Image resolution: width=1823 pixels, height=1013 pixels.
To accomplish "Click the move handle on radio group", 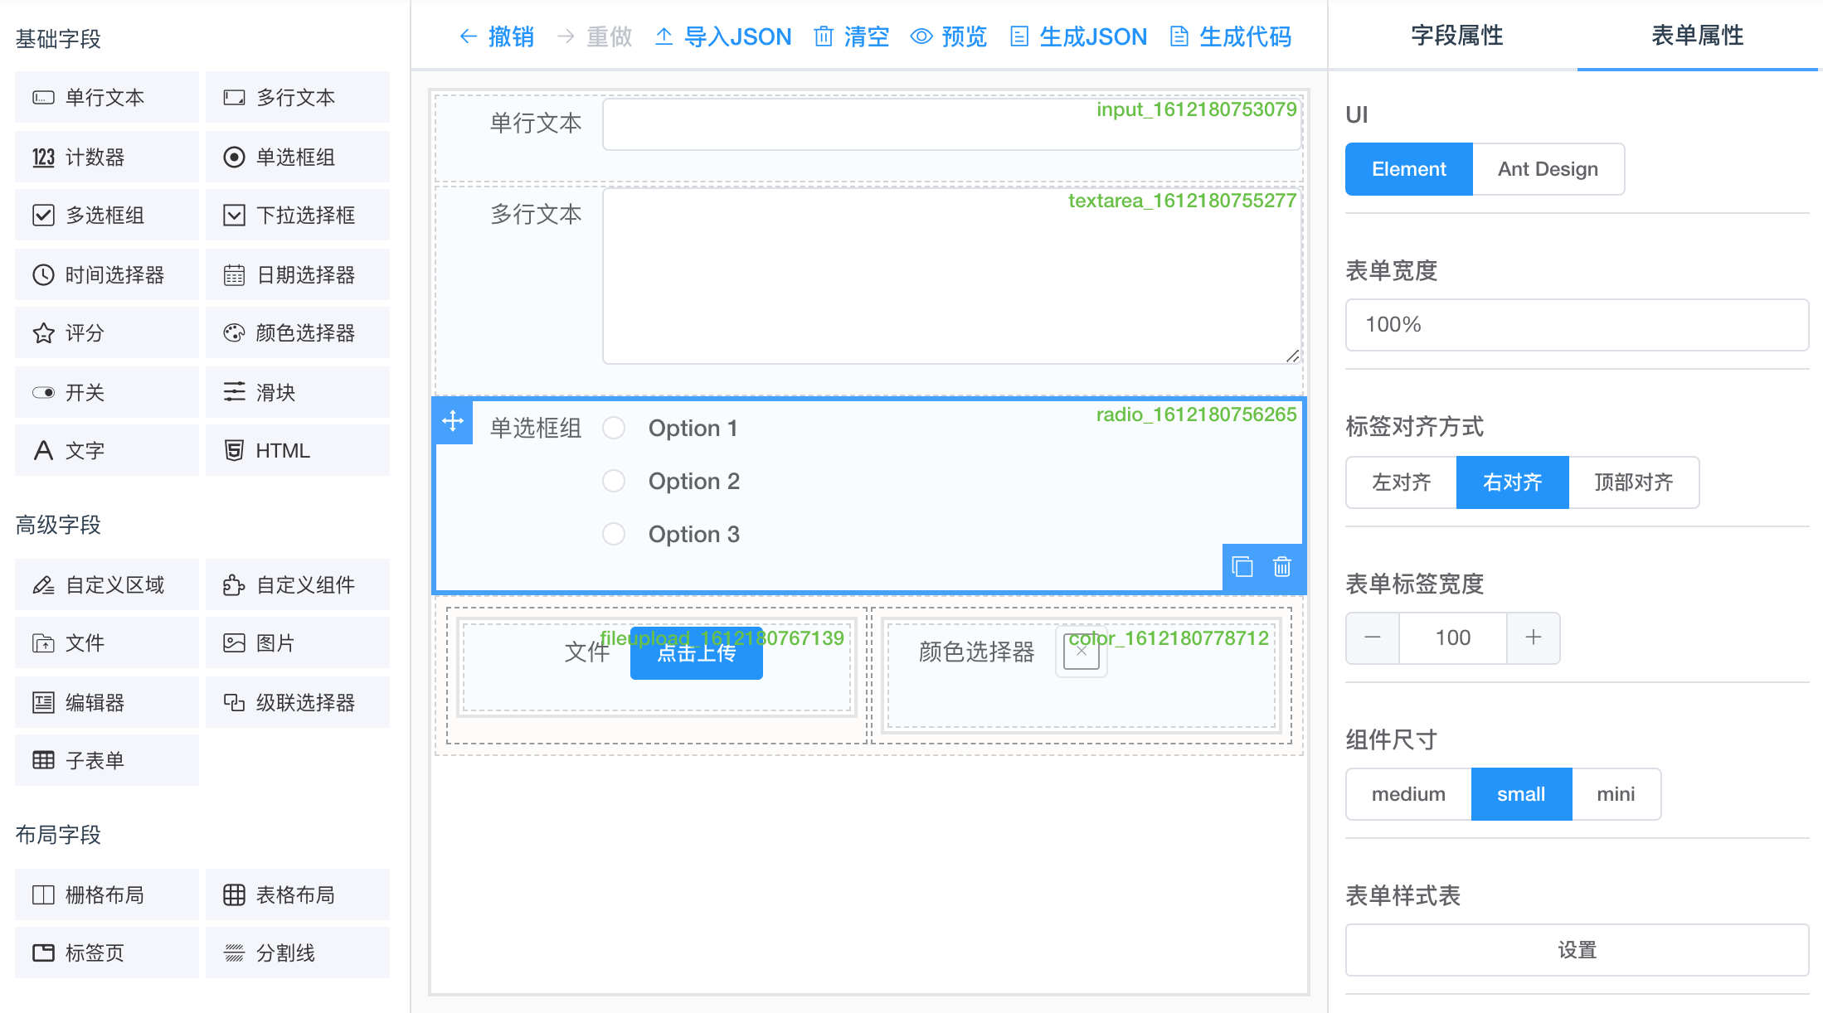I will click(453, 421).
